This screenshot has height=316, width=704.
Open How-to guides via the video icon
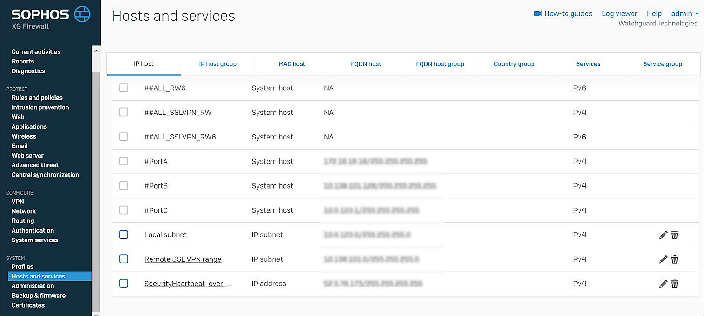538,13
